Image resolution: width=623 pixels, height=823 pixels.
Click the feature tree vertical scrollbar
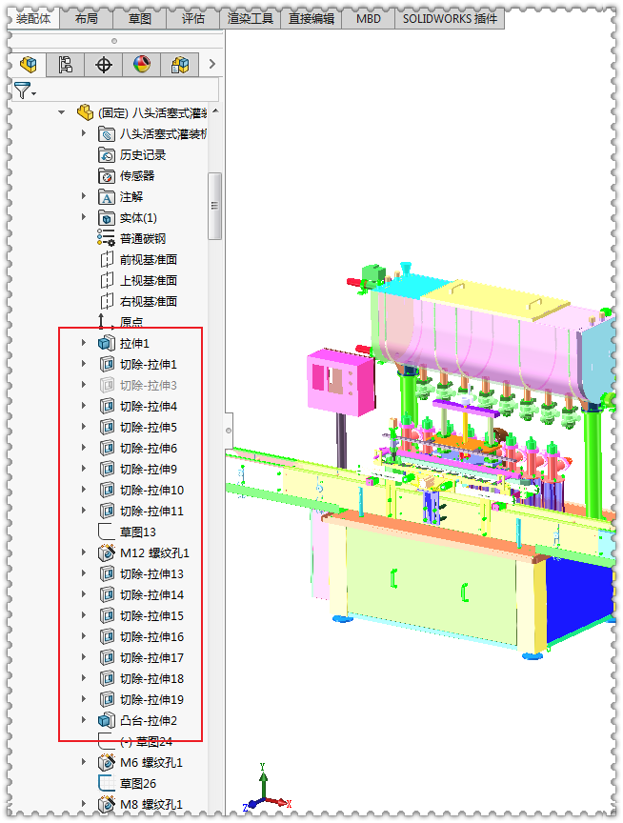click(x=215, y=205)
